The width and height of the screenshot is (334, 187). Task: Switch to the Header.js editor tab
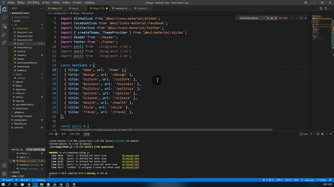(121, 8)
